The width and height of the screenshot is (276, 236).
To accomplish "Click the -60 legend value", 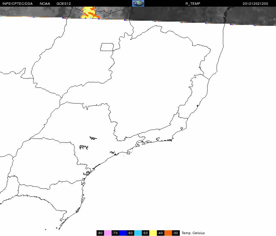I will click(130, 233).
